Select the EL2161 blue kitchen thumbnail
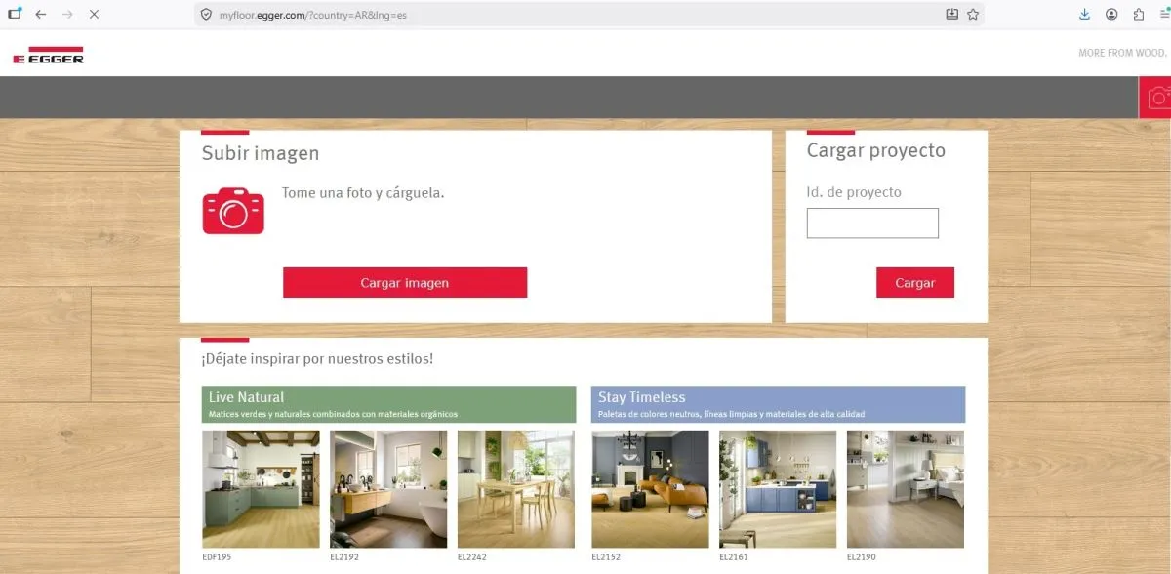1171x574 pixels. pyautogui.click(x=778, y=489)
